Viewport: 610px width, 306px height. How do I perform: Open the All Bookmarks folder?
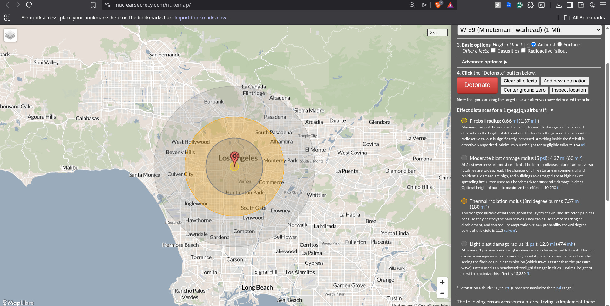584,18
